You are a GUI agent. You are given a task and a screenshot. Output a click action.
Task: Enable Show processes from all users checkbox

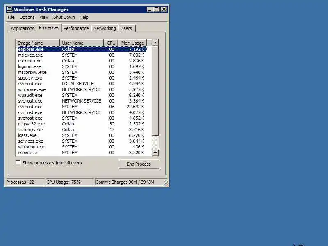point(18,162)
